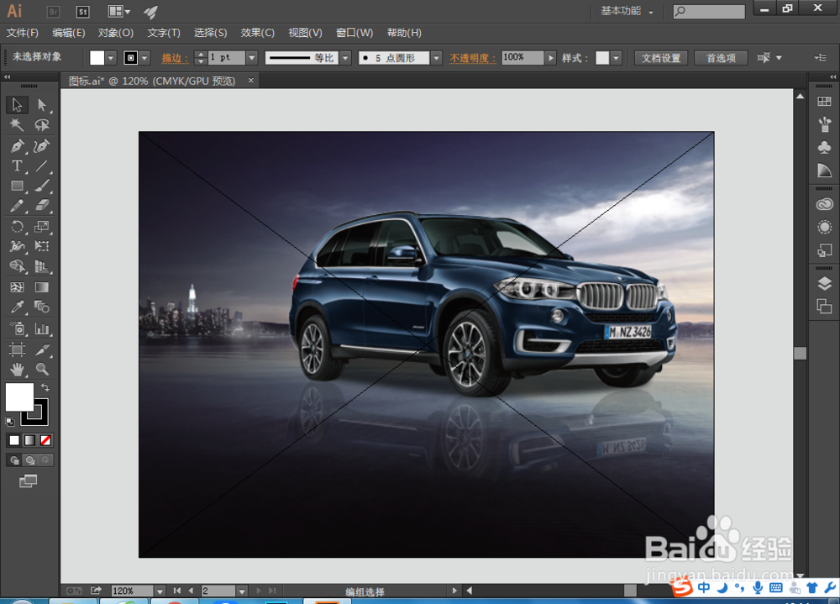Select the Paintbrush tool

pos(42,186)
